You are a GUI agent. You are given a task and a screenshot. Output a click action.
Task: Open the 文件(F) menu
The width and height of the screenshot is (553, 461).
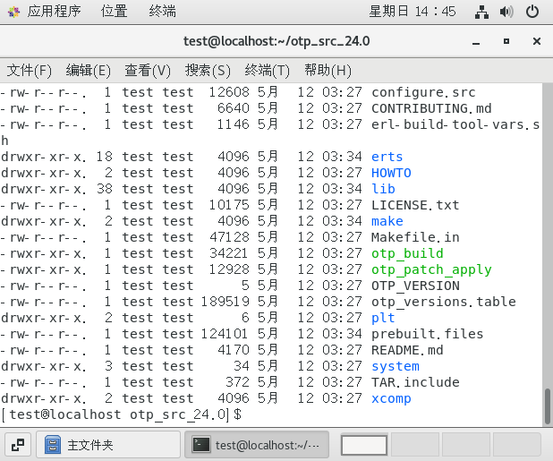tap(30, 71)
